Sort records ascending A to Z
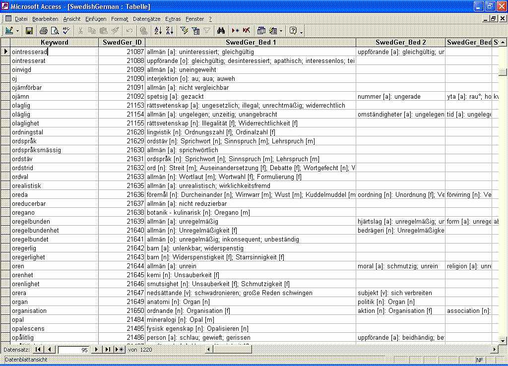The width and height of the screenshot is (508, 366). (x=158, y=31)
